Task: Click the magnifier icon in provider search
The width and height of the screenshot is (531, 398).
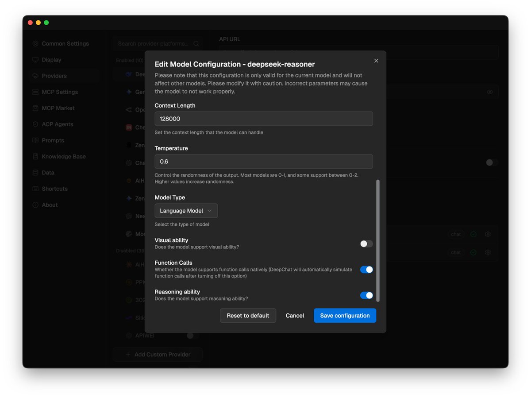Action: coord(196,43)
